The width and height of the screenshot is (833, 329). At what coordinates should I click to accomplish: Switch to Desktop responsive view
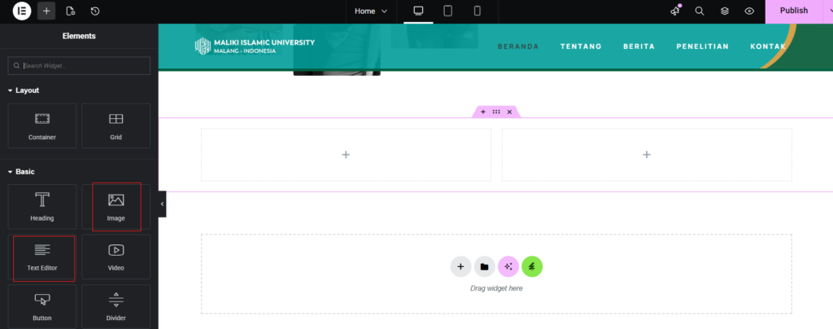coord(418,11)
